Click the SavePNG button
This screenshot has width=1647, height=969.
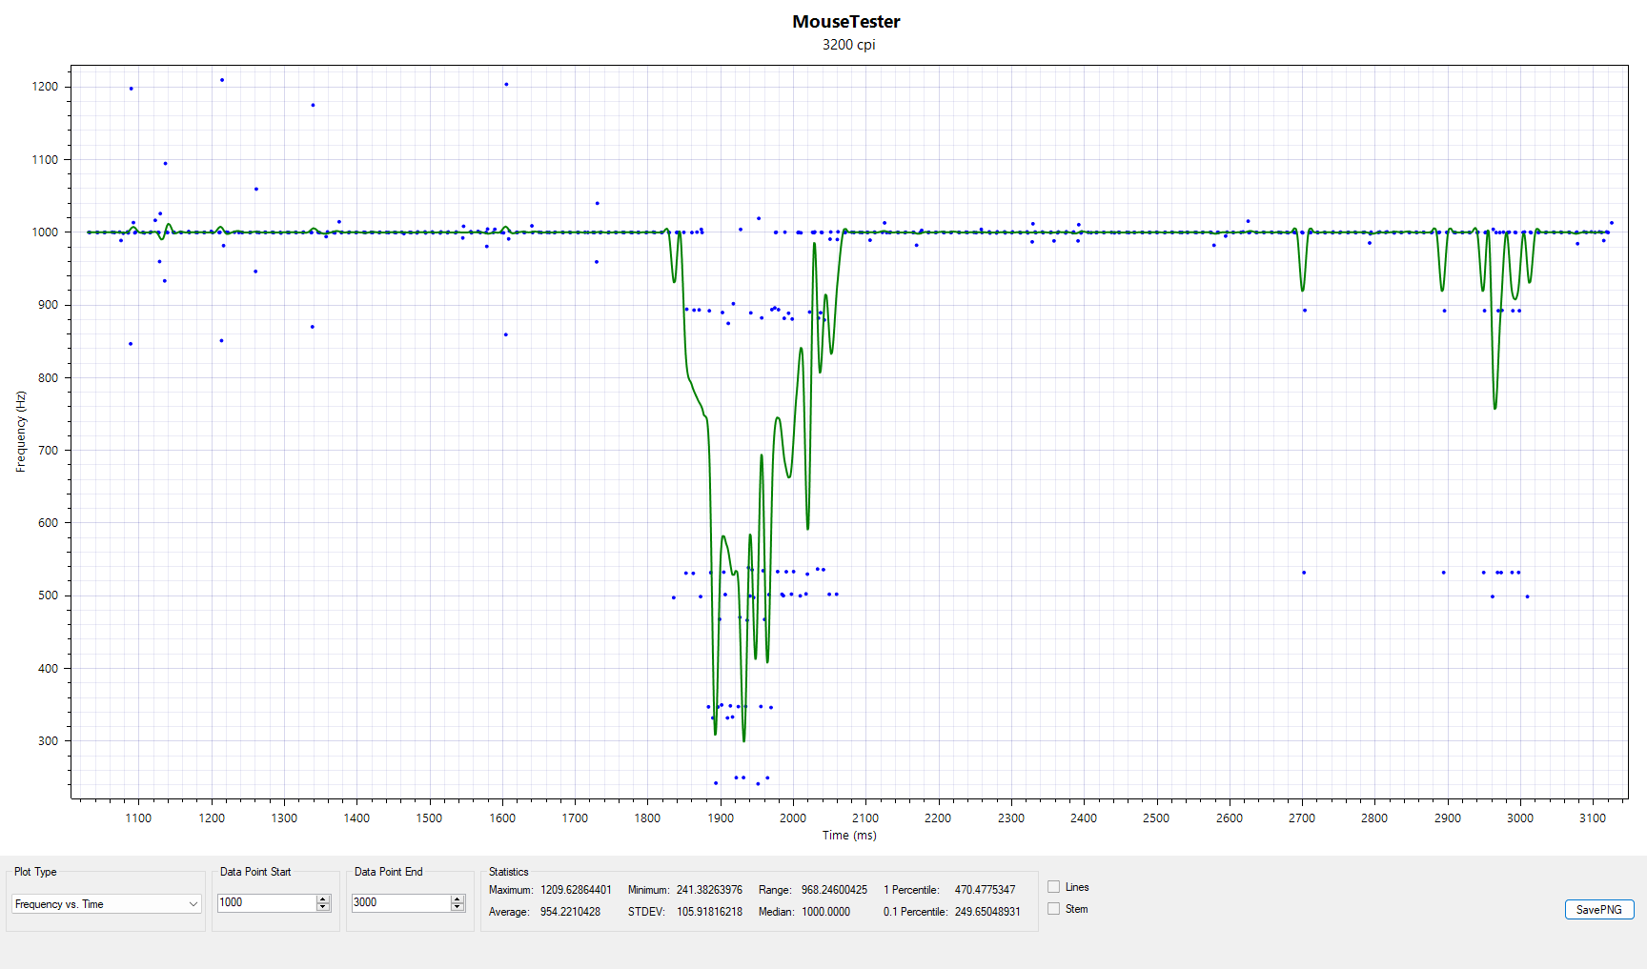coord(1599,910)
